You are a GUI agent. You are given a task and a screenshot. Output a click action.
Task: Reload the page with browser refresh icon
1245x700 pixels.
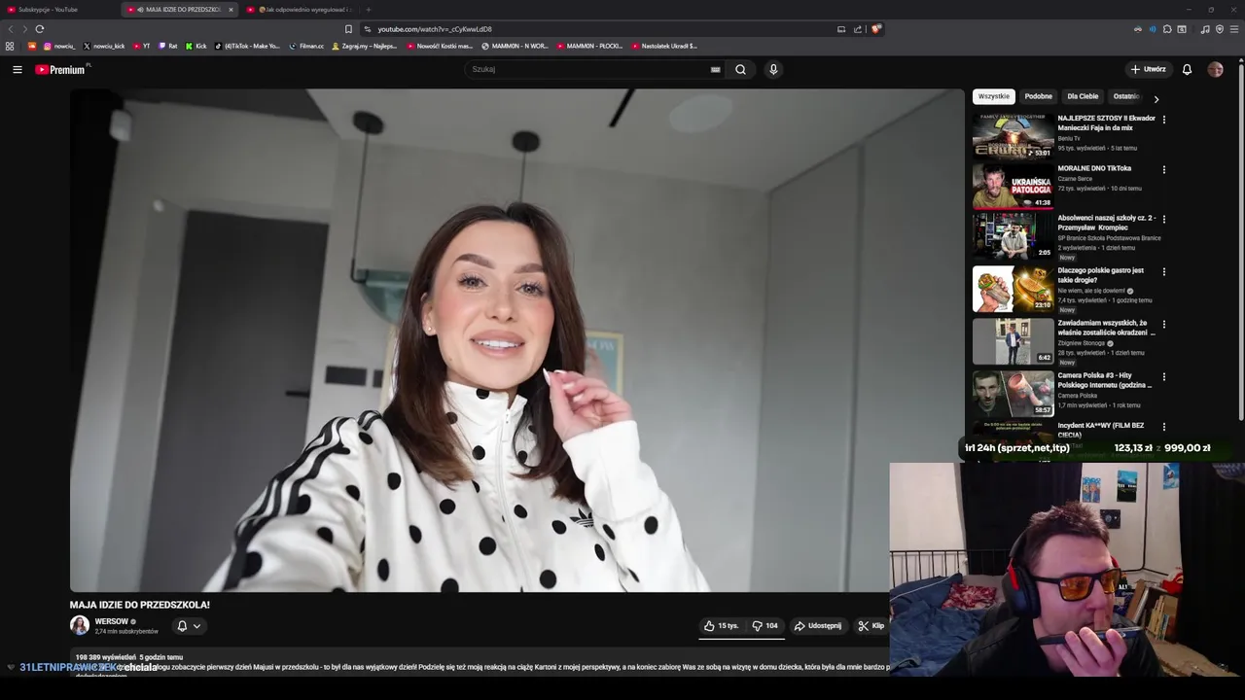coord(40,29)
